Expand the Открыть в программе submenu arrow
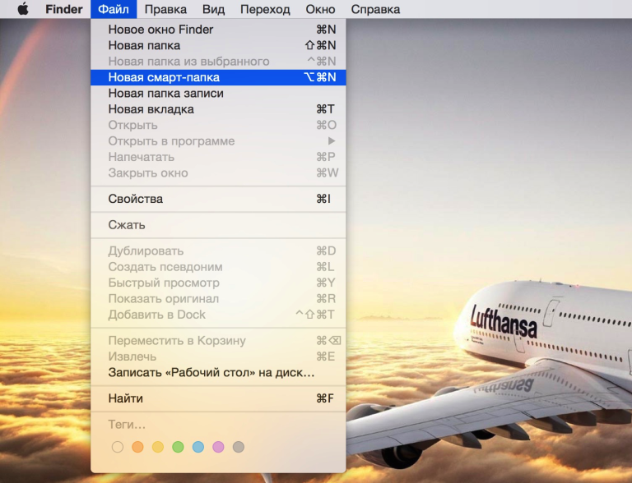This screenshot has height=483, width=632. pos(332,141)
